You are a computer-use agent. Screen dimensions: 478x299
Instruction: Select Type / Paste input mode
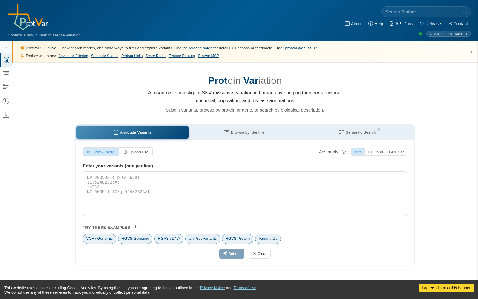[x=101, y=152]
